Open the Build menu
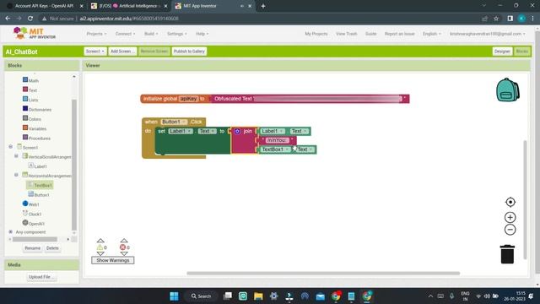Screen dimensions: 540x304 click(151, 34)
